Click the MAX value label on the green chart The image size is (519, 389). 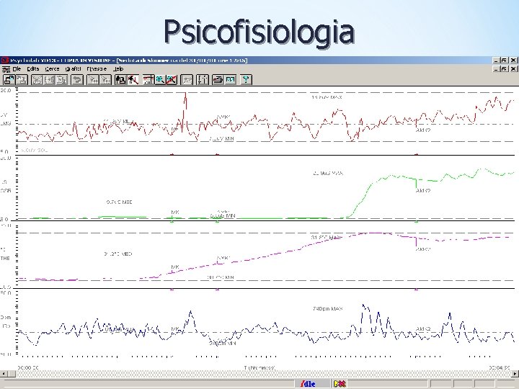(328, 173)
